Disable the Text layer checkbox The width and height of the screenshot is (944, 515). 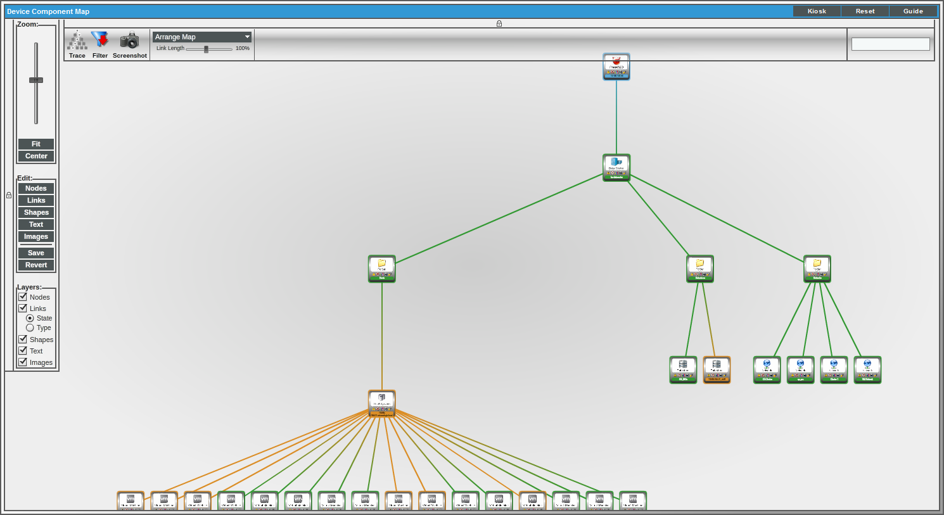pyautogui.click(x=22, y=350)
